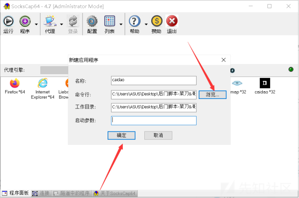The width and height of the screenshot is (299, 198).
Task: Click into the 命令行 command line field
Action: click(x=154, y=95)
